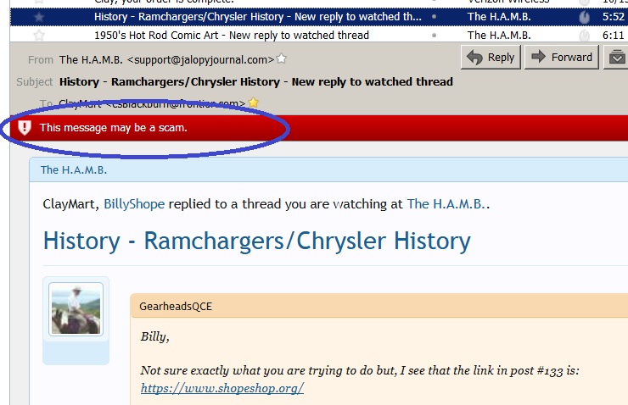Click the 5:52 time of Ramchargers message
The image size is (628, 405).
coord(614,17)
